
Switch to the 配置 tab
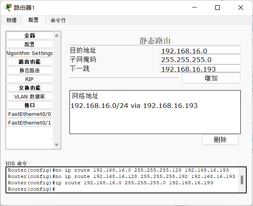(x=34, y=20)
